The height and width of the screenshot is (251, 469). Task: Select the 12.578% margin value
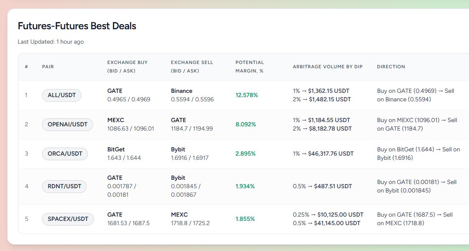(x=247, y=95)
